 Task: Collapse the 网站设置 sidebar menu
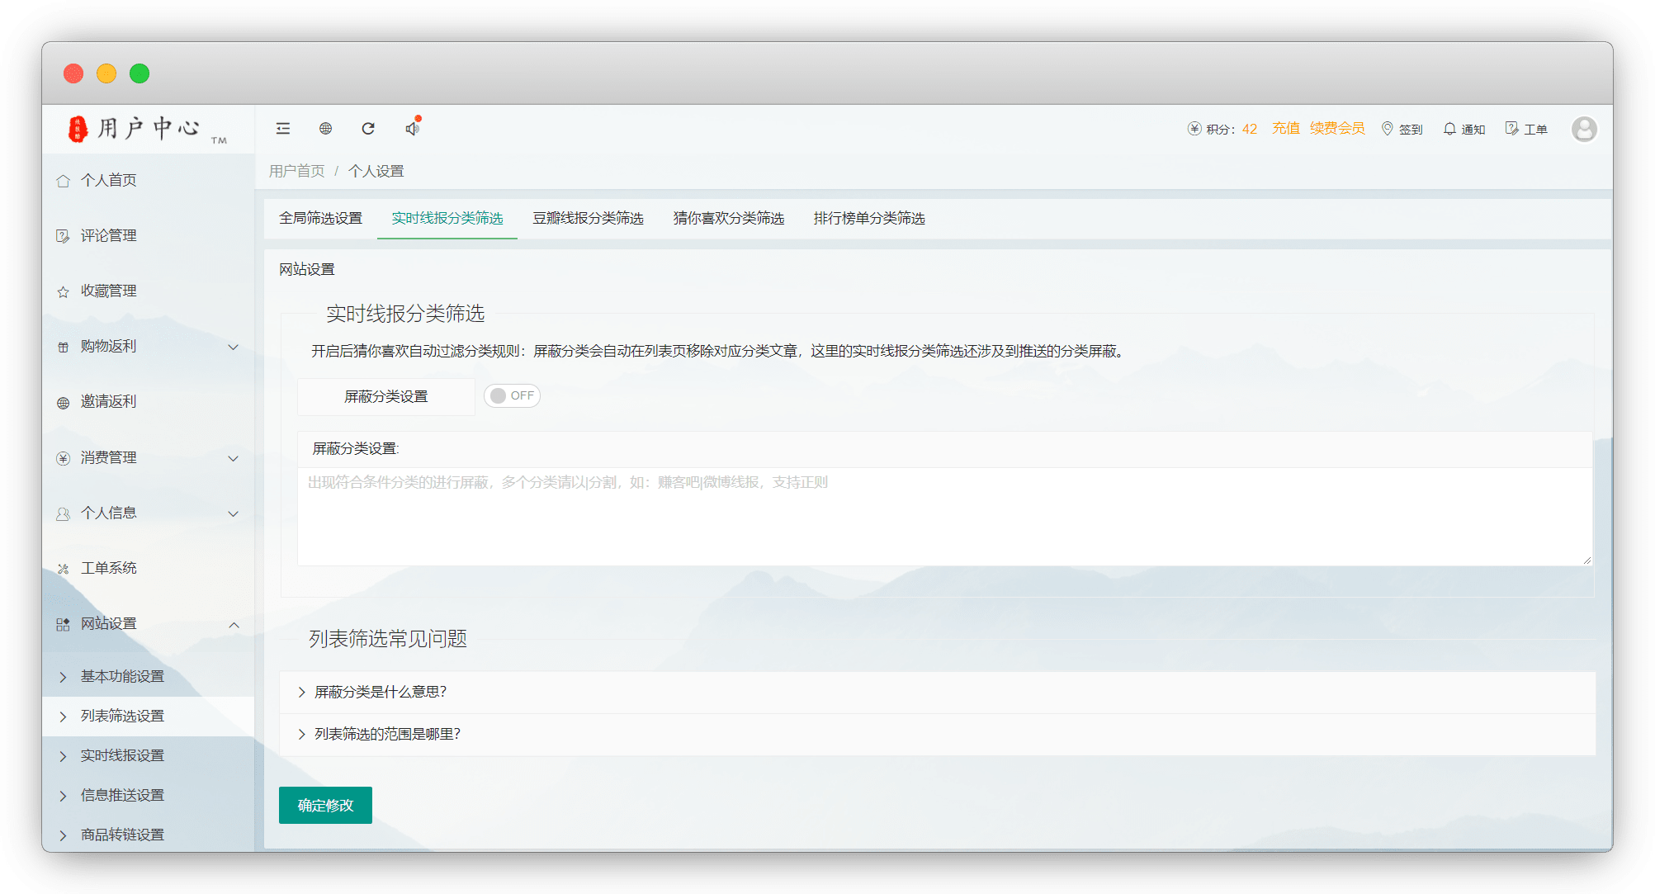click(x=149, y=624)
